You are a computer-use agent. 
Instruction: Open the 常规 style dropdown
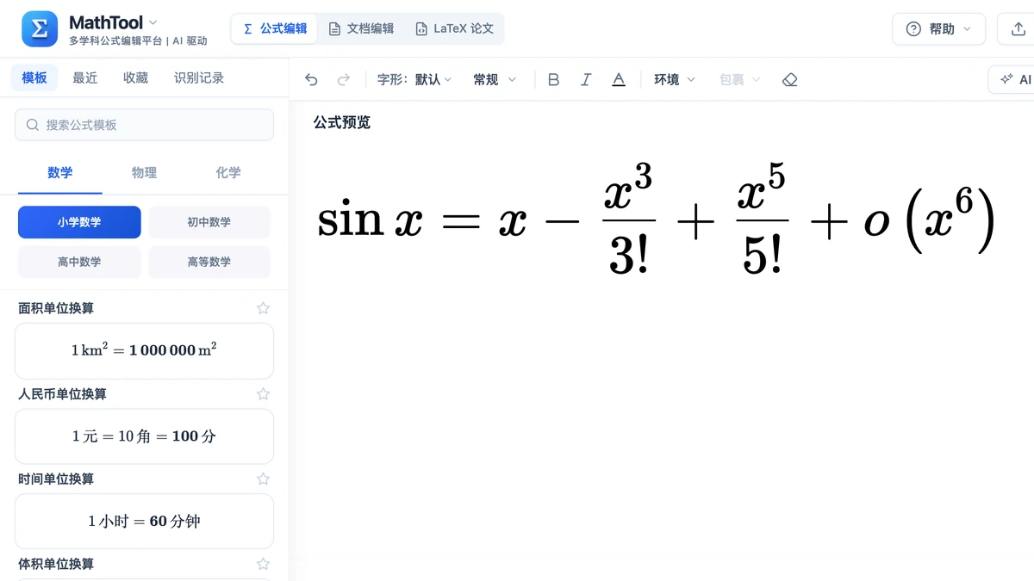(x=495, y=80)
